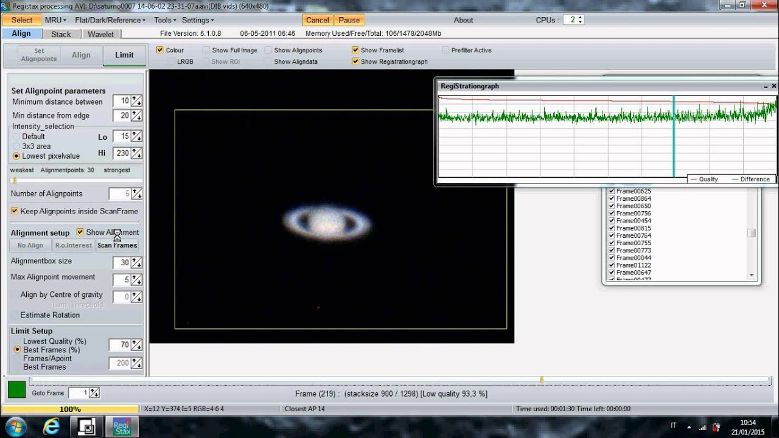The width and height of the screenshot is (779, 438).
Task: Click the weakest-strongest alignpoints slider
Action: 77,181
